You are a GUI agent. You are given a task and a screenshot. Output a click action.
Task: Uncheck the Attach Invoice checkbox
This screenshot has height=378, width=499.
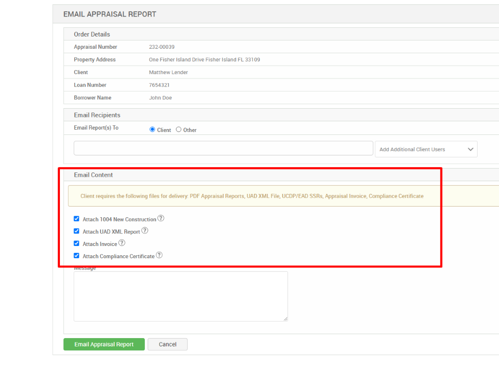[77, 243]
